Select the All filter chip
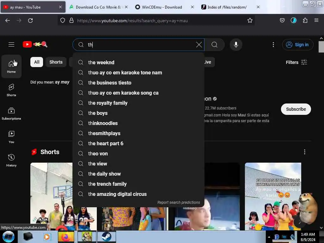The width and height of the screenshot is (324, 243). 37,62
